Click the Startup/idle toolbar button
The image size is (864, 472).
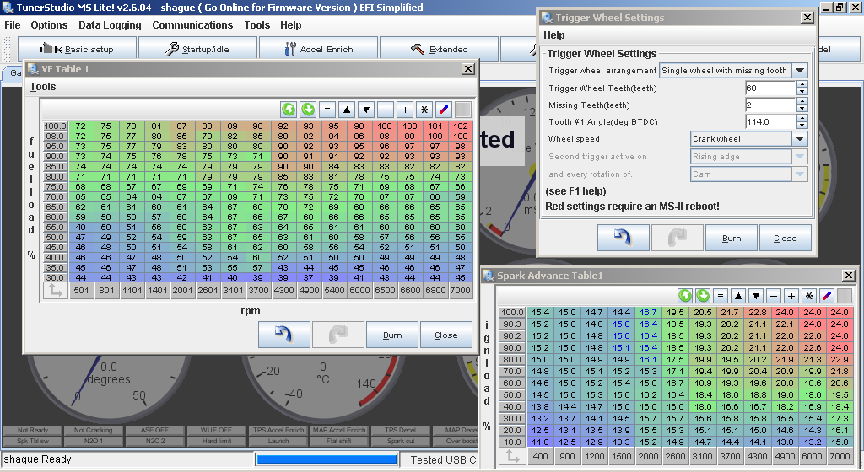pyautogui.click(x=197, y=49)
